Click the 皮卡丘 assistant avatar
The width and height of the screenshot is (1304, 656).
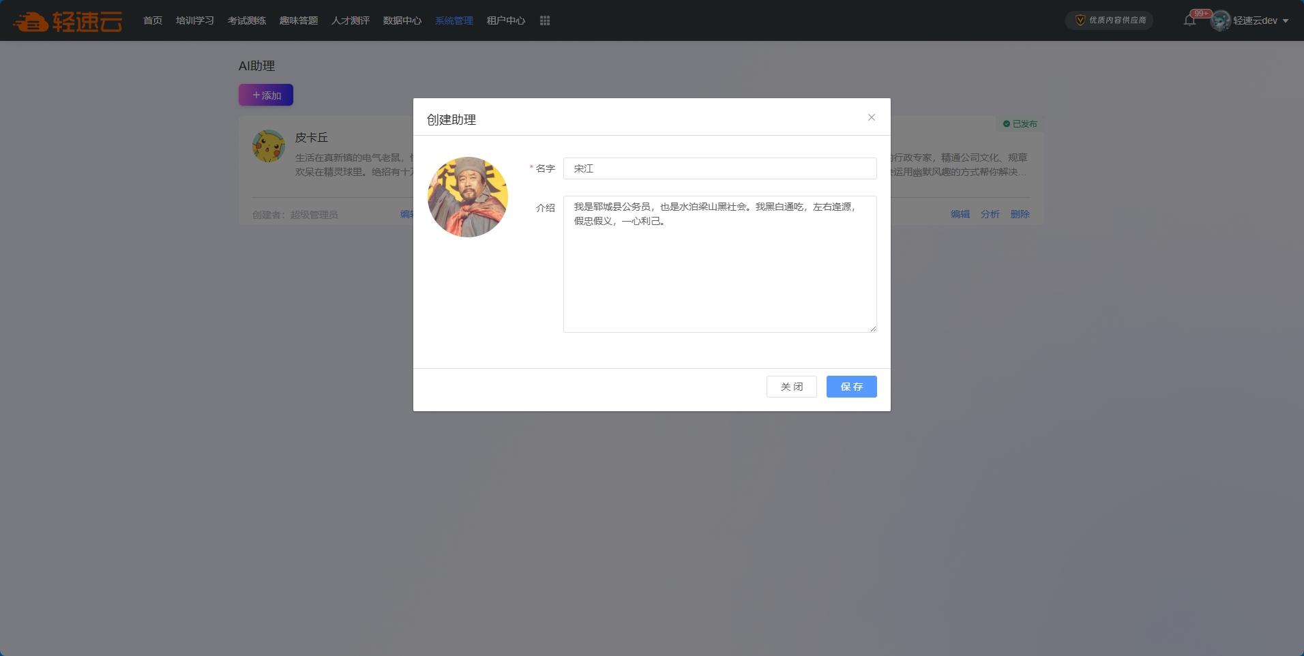point(269,146)
